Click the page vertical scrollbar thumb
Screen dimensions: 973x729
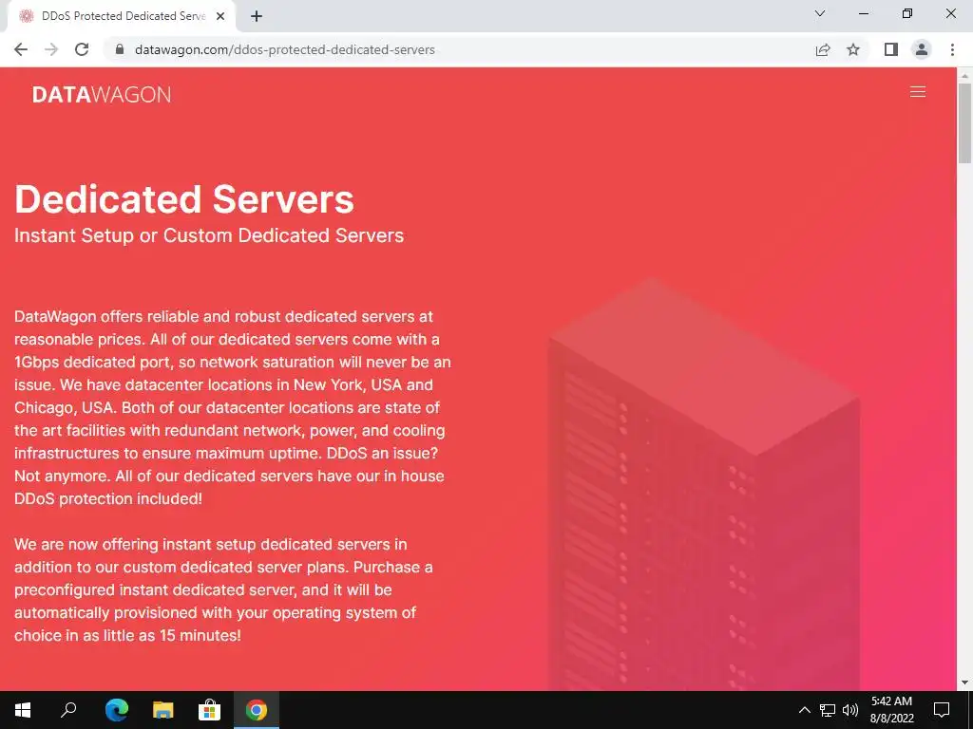964,122
